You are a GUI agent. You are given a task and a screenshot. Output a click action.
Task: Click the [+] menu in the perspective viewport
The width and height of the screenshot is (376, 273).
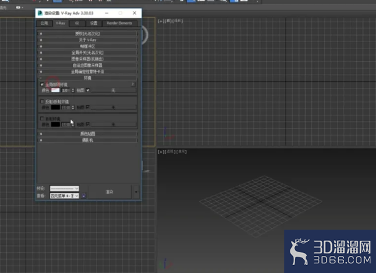[161, 152]
